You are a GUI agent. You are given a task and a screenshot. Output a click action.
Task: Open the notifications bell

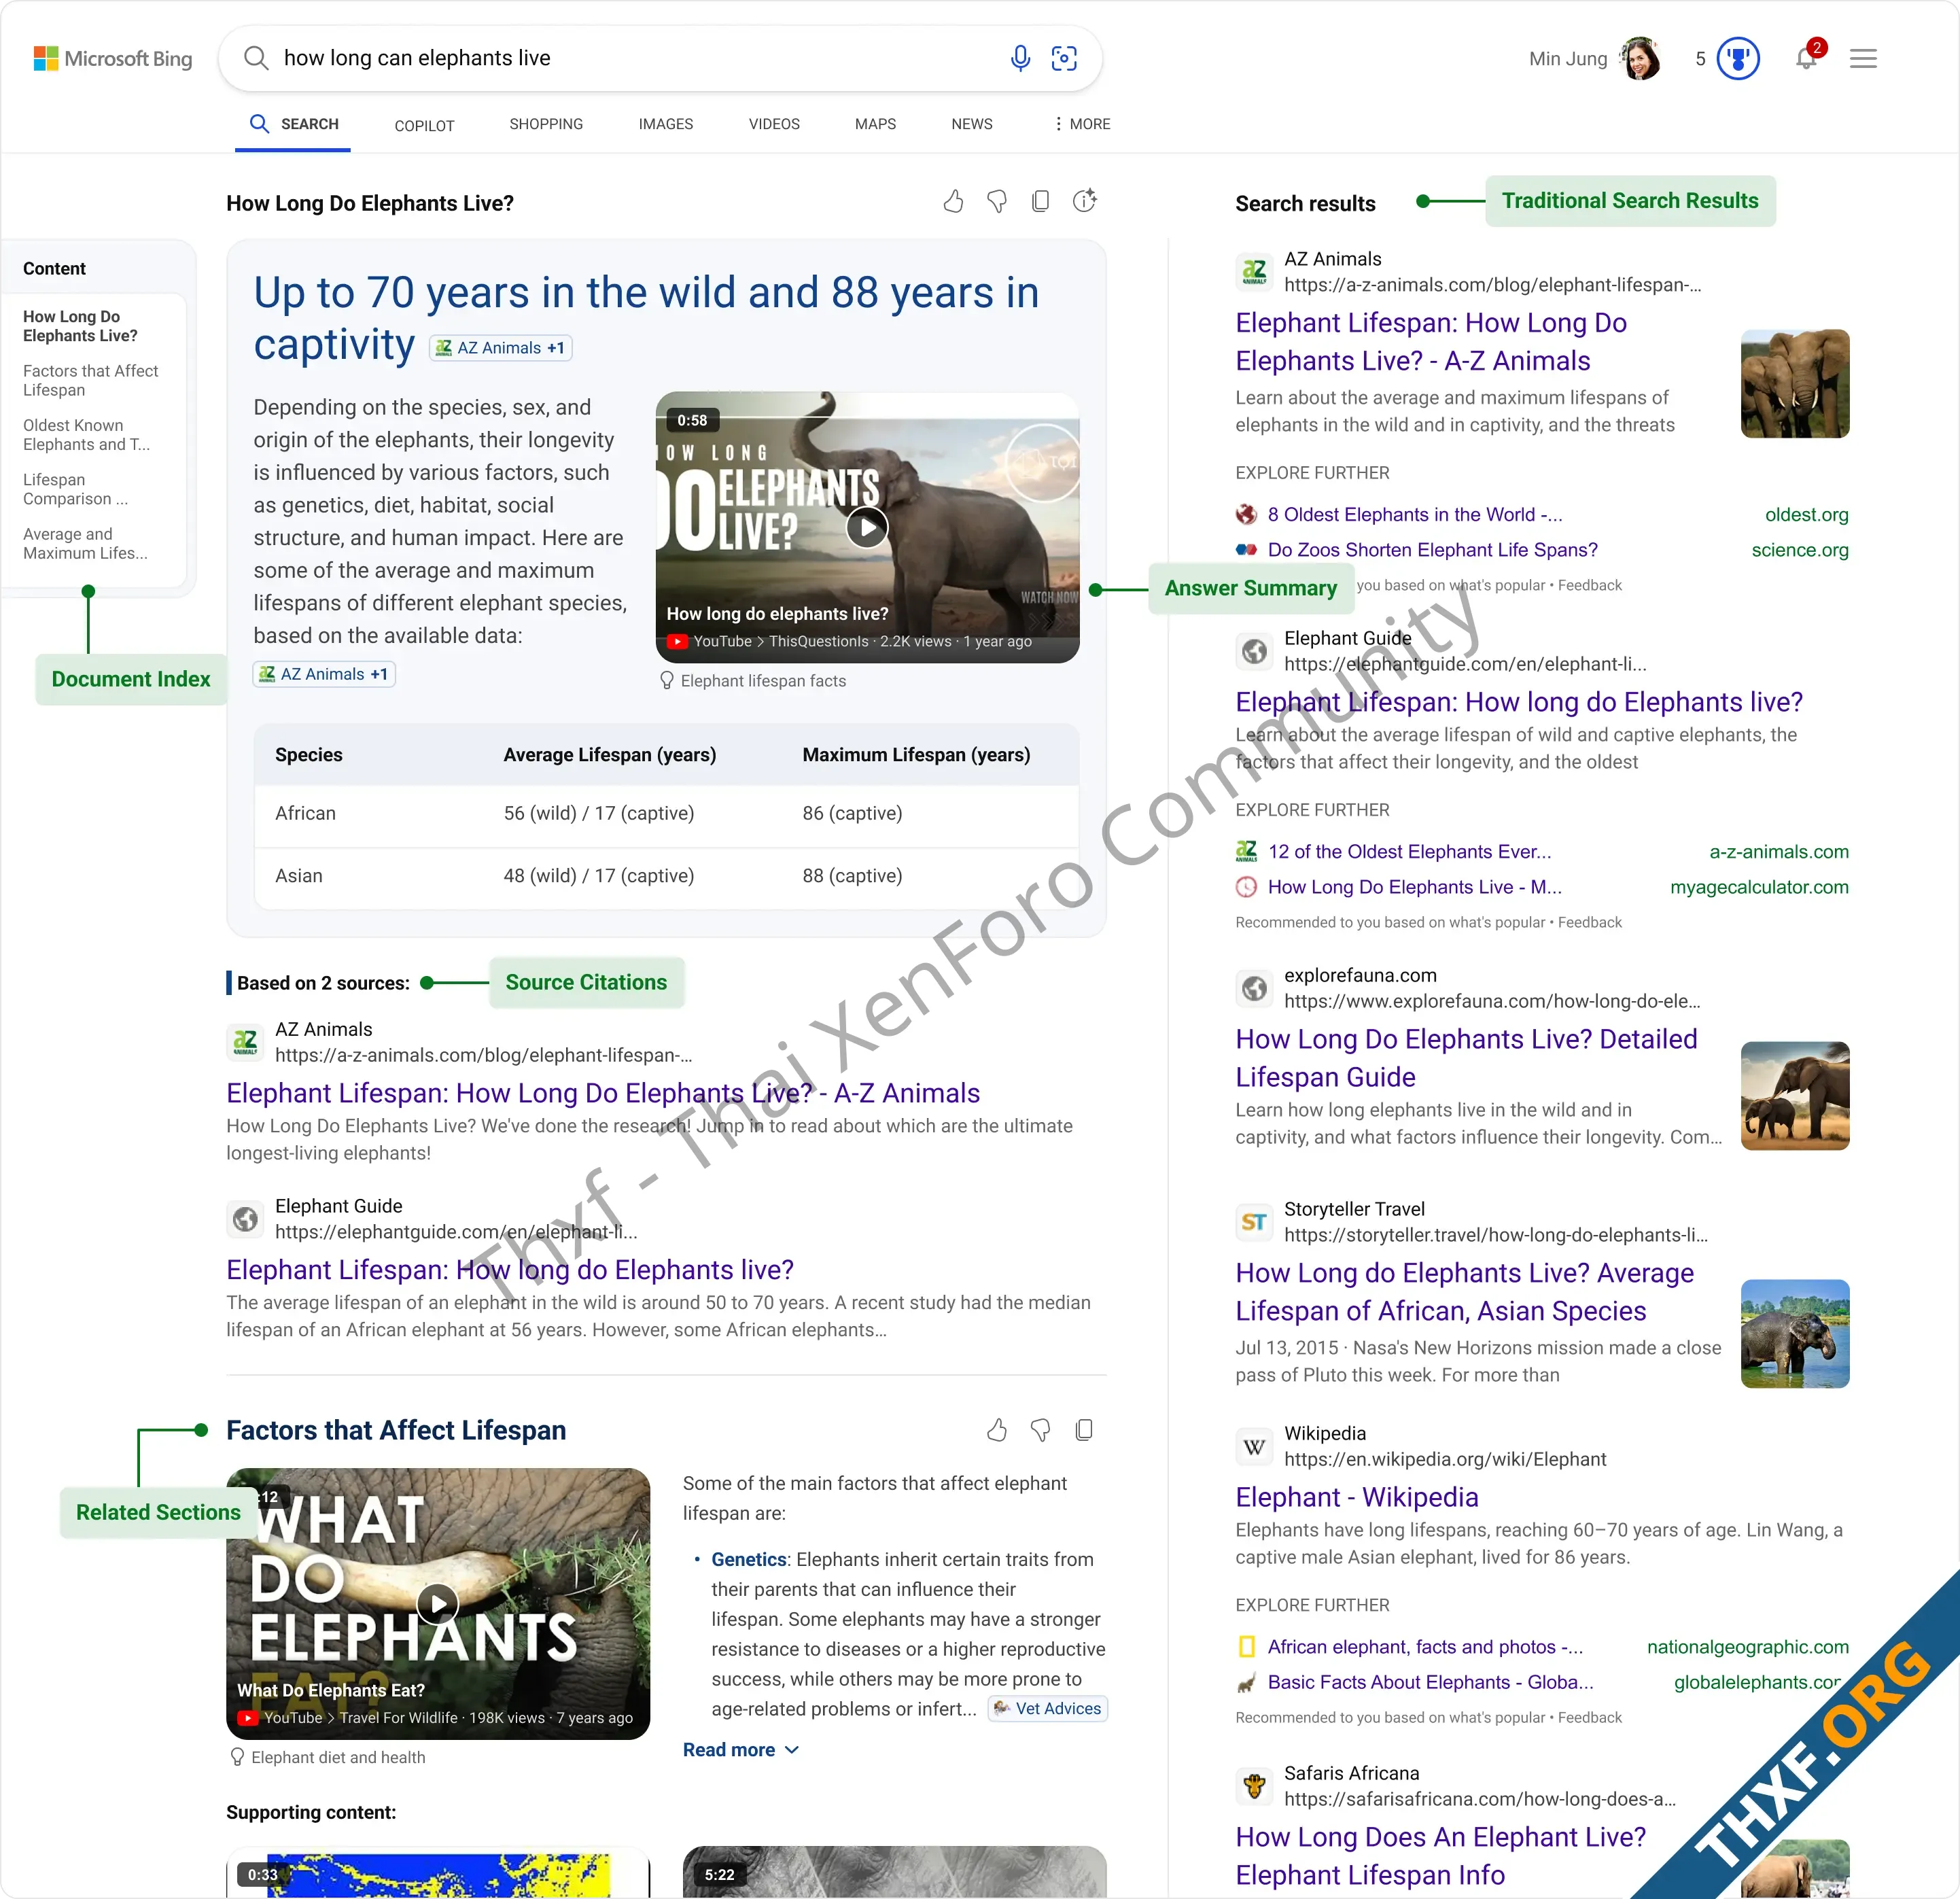click(x=1806, y=58)
